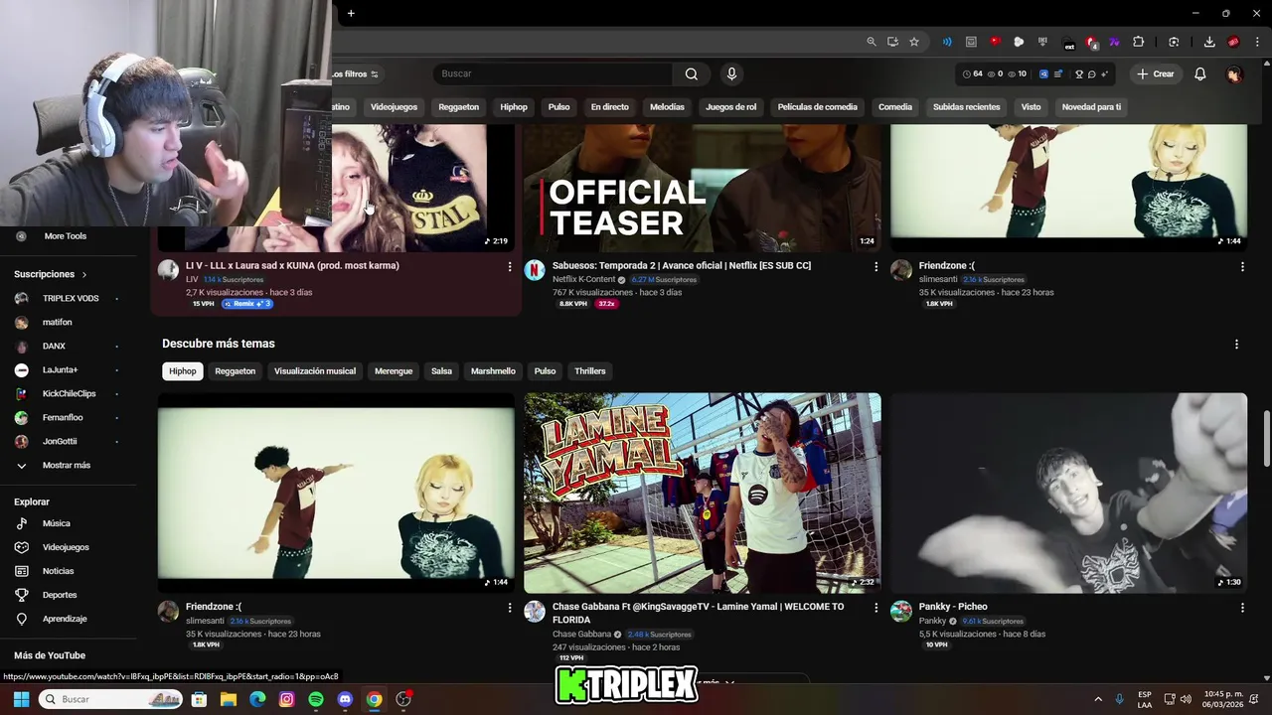Open Spotify from the taskbar
1272x715 pixels.
tap(316, 699)
